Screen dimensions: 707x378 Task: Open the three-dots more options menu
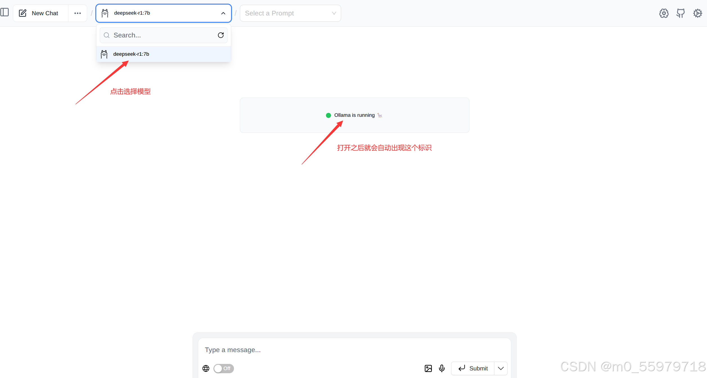78,13
